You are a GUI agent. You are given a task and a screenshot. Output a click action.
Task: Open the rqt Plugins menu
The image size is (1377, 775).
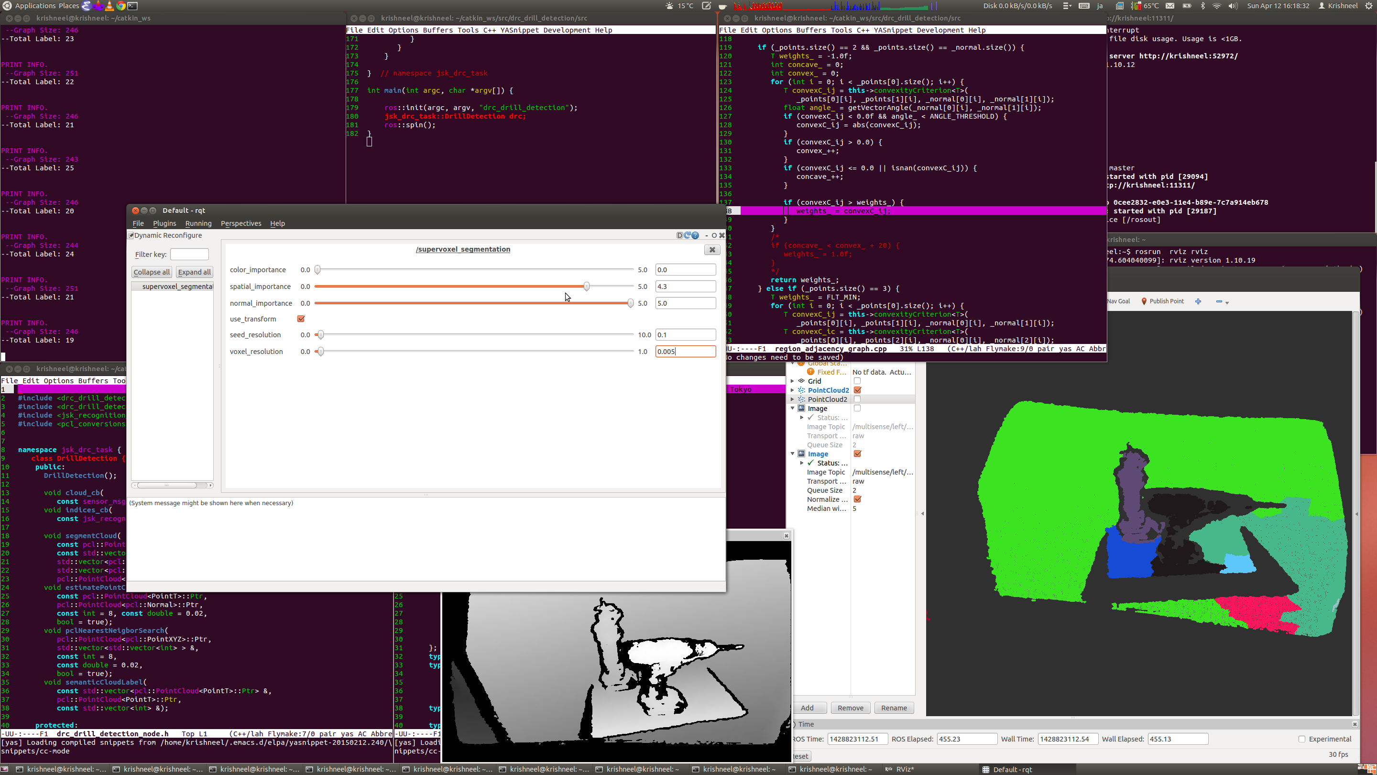[164, 223]
